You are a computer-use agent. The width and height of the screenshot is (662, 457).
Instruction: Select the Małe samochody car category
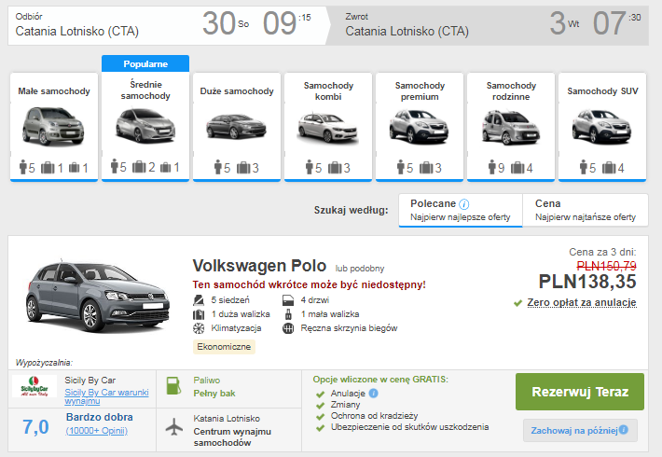[x=54, y=127]
